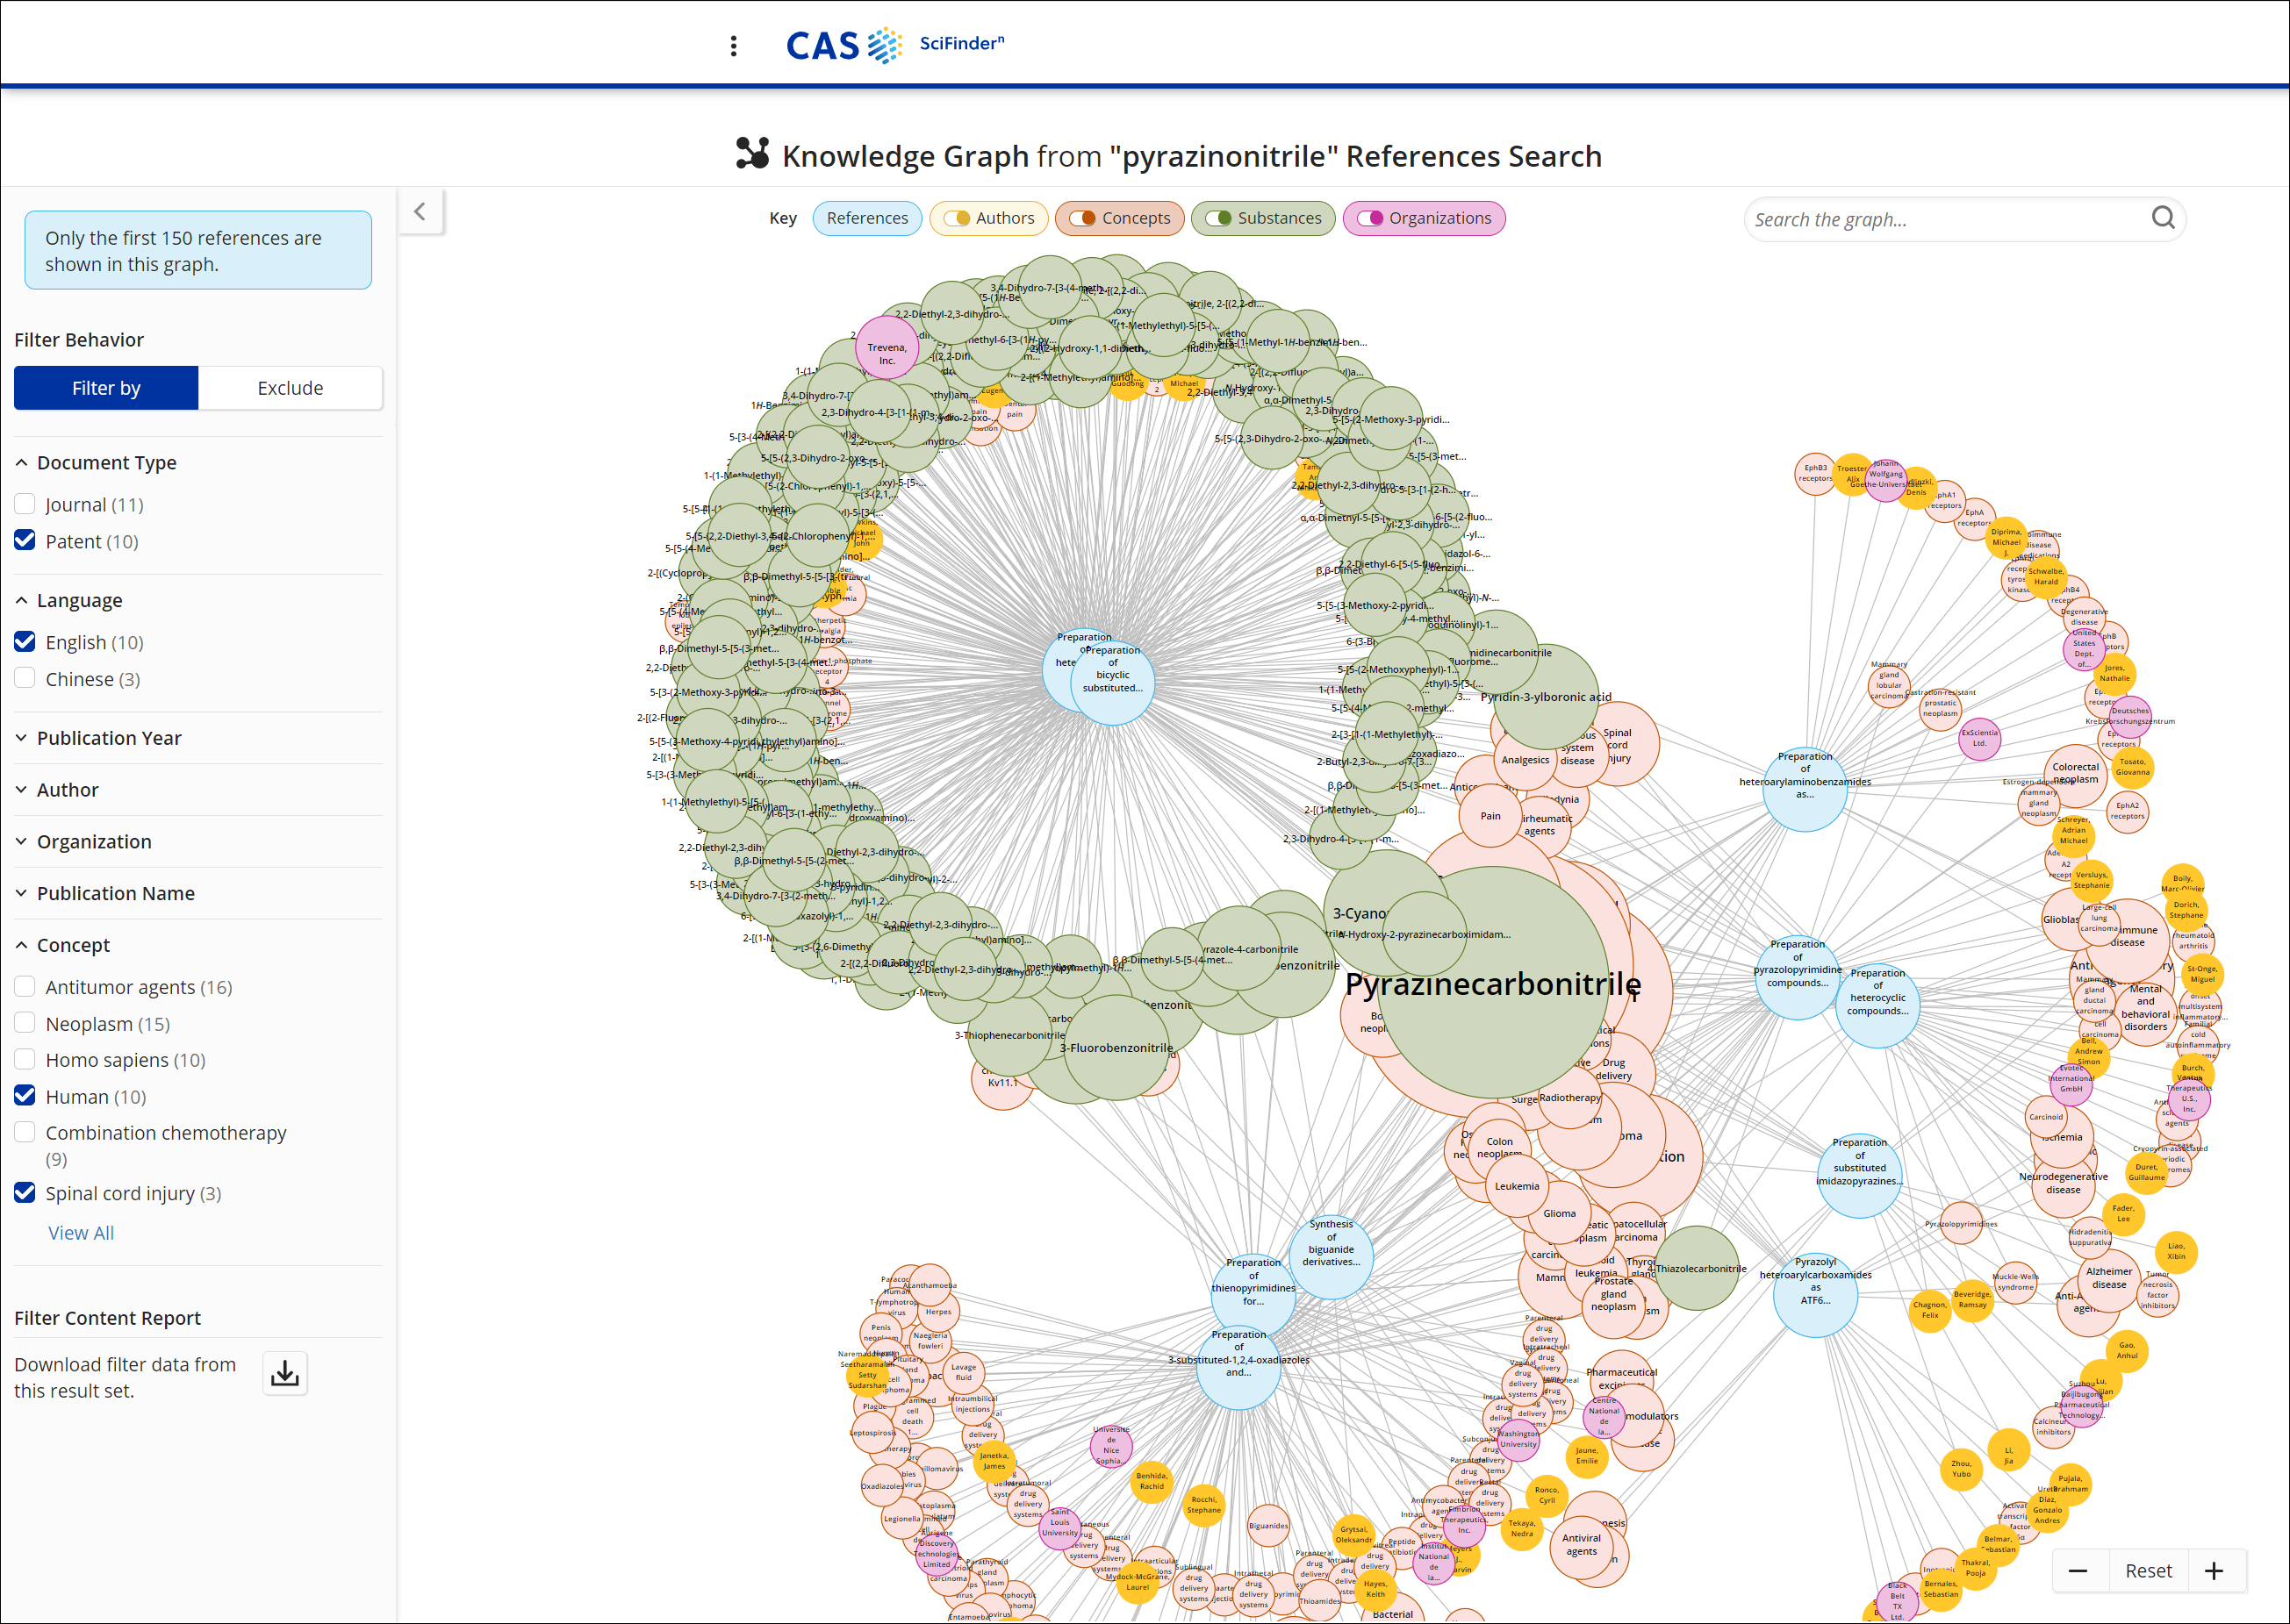Expand the Publication Year filter
The width and height of the screenshot is (2290, 1624).
pos(108,738)
